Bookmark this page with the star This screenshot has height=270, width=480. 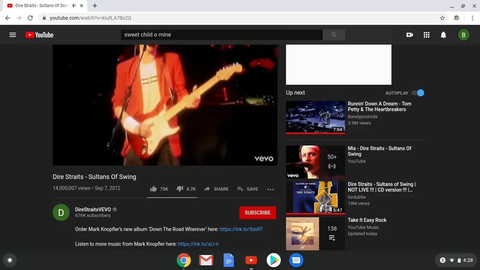coord(442,18)
